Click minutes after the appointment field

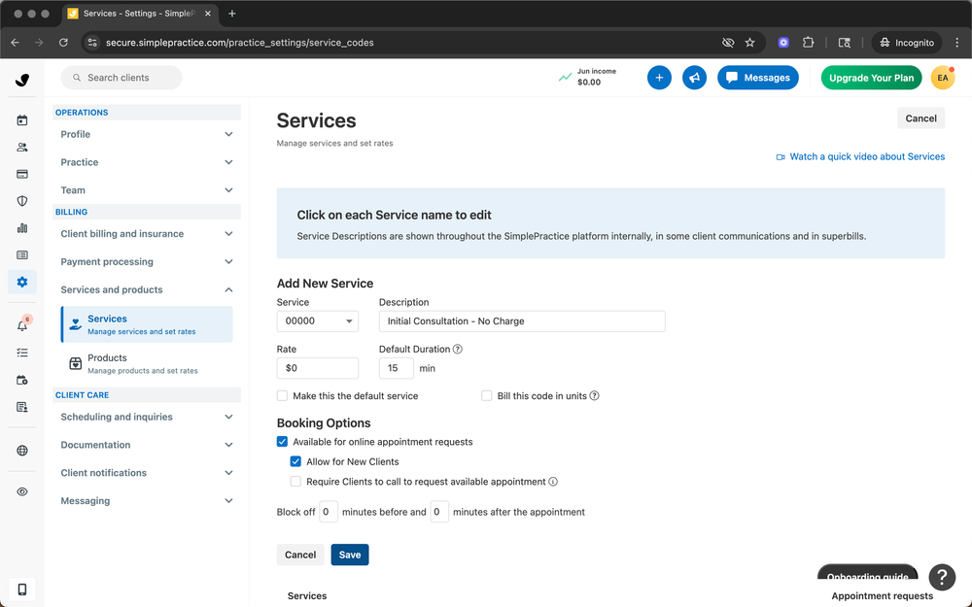pos(439,512)
